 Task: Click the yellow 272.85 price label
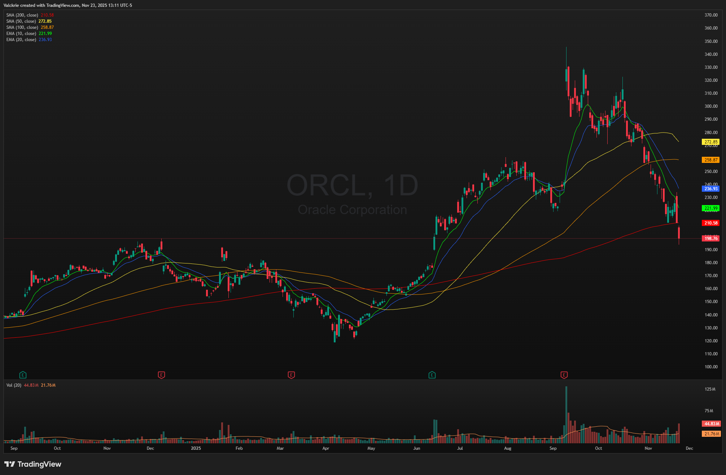point(710,142)
